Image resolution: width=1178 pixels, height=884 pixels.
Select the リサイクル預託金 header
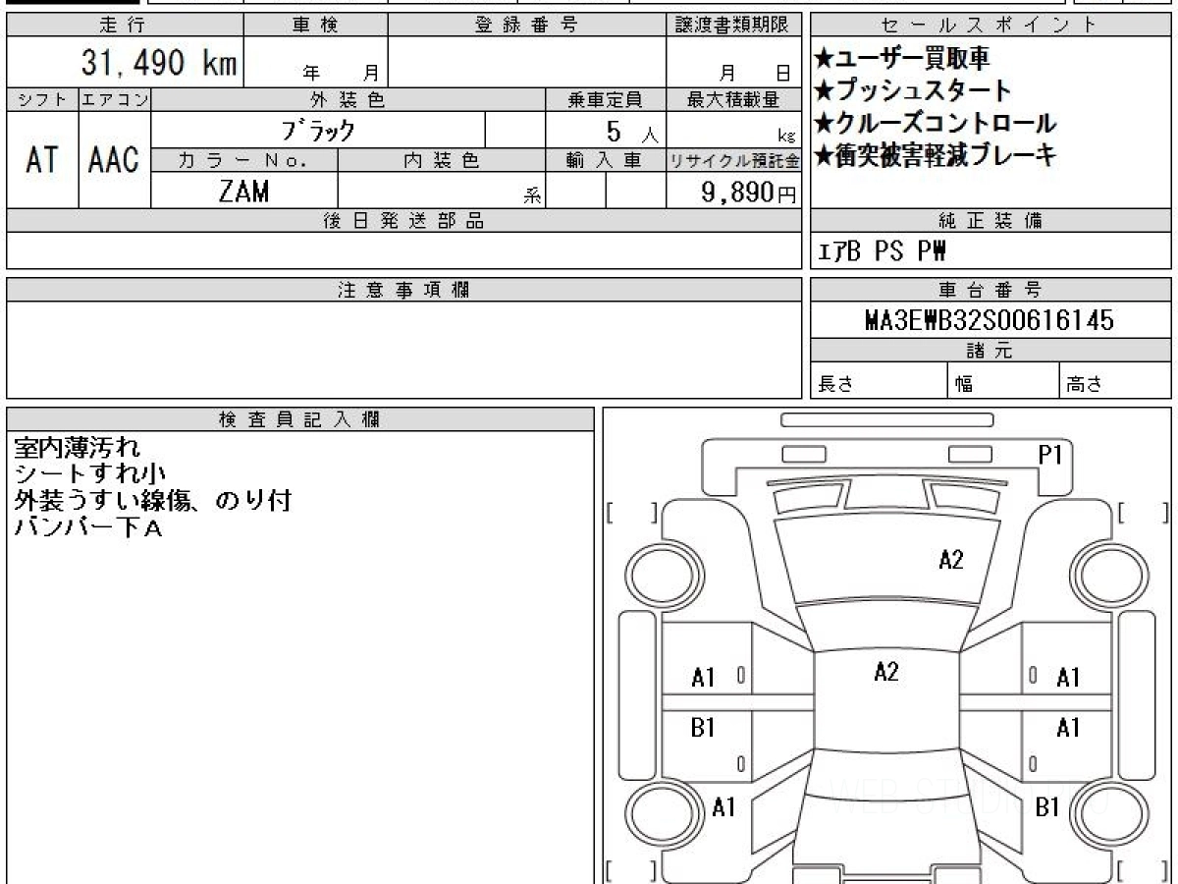[733, 160]
